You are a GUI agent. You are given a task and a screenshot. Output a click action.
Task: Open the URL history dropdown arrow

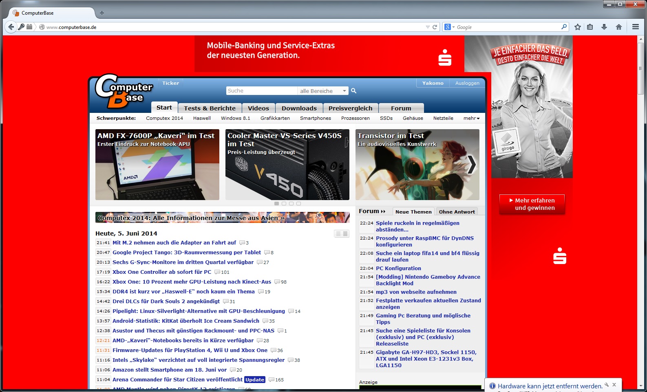[428, 27]
